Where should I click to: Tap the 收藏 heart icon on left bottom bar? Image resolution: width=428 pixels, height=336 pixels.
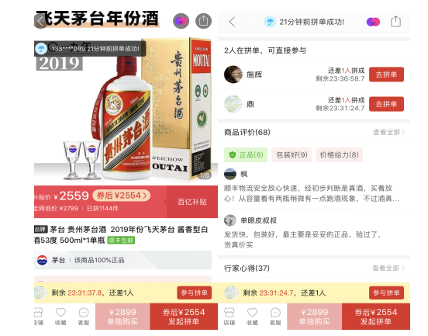point(60,317)
